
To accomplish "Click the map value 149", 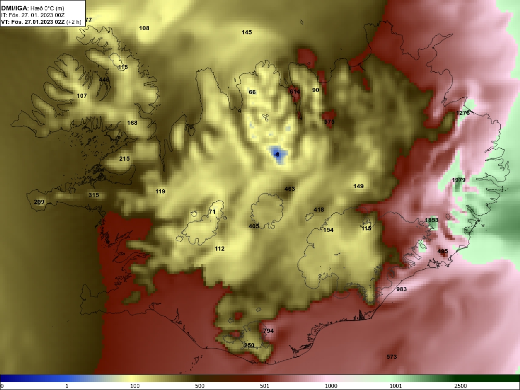I will point(358,186).
